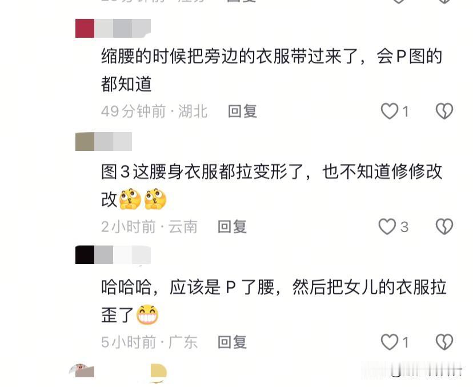Like the 广东 comment about 女儿的衣服
This screenshot has height=387, width=473.
click(x=390, y=342)
